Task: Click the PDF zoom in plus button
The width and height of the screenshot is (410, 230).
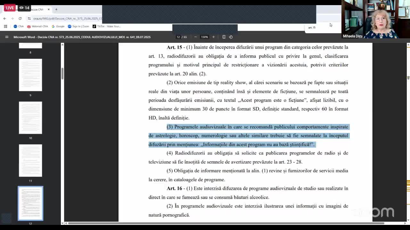Action: (213, 37)
